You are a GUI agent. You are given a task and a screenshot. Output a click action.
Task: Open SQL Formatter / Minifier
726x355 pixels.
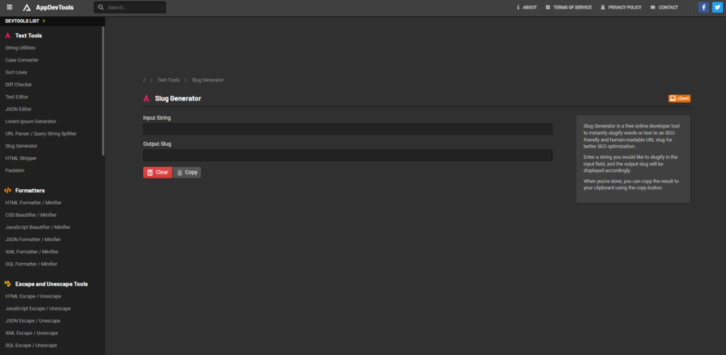click(x=31, y=264)
